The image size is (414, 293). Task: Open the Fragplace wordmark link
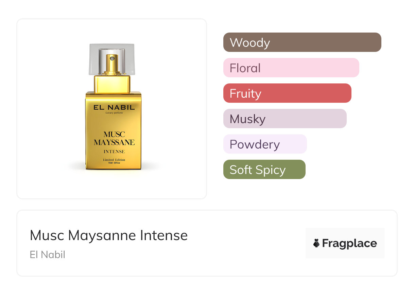(x=349, y=243)
